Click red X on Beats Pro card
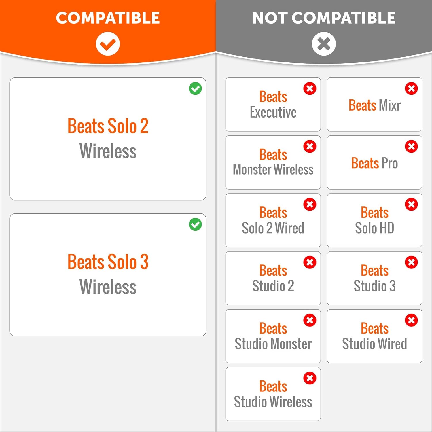 click(411, 147)
